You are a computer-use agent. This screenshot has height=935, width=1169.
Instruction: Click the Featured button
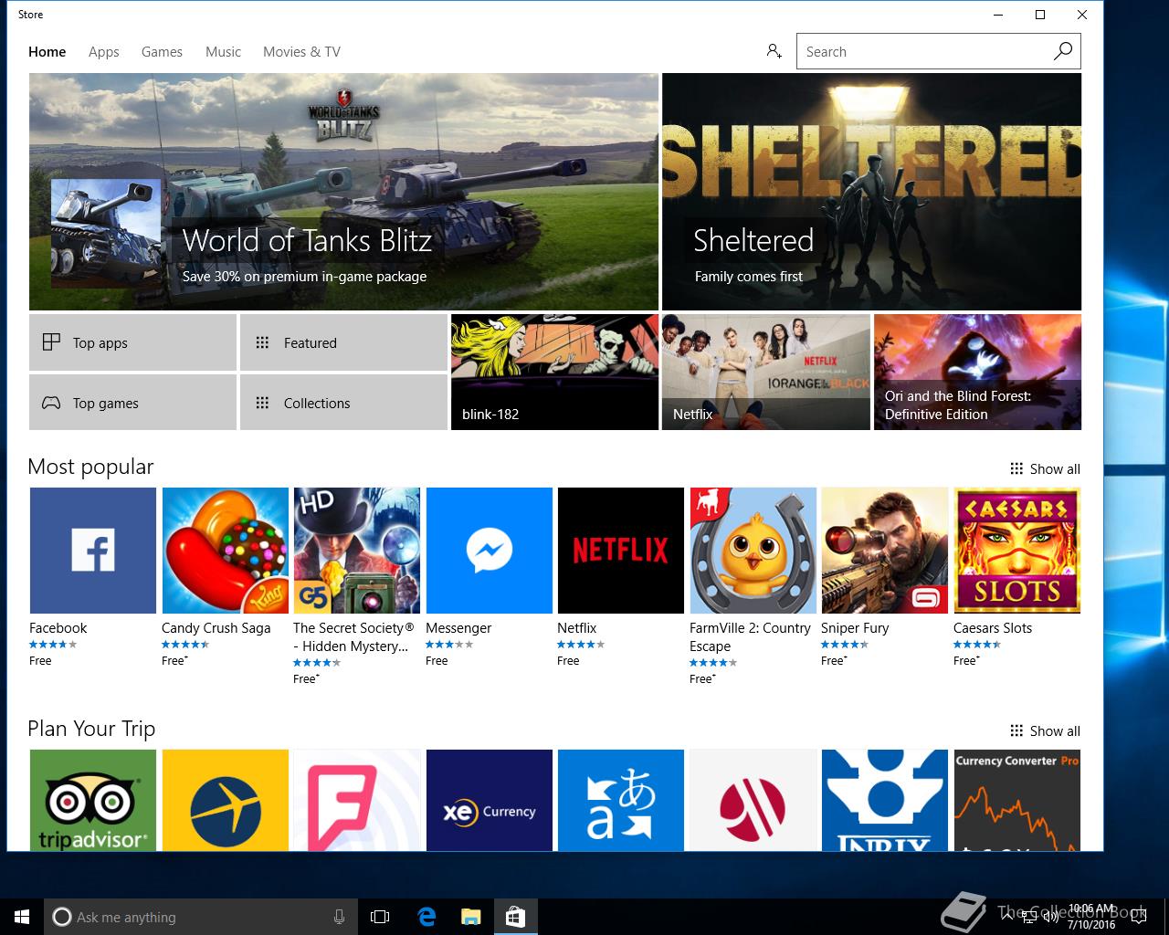(343, 342)
